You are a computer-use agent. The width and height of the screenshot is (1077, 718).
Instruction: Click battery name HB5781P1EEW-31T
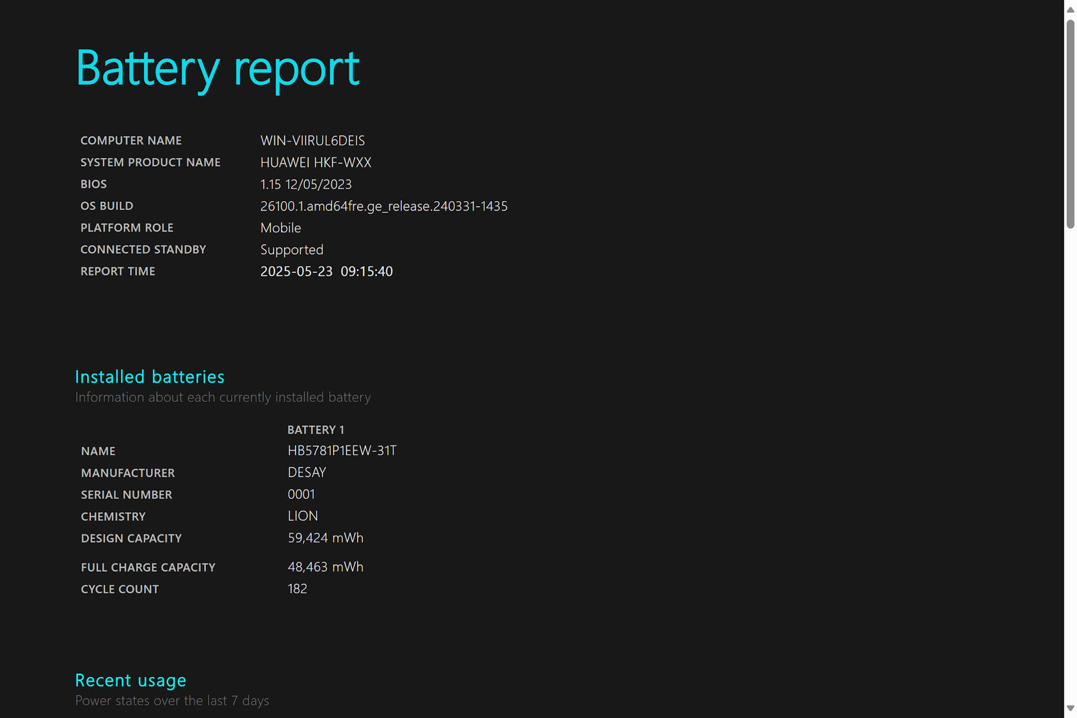coord(342,451)
